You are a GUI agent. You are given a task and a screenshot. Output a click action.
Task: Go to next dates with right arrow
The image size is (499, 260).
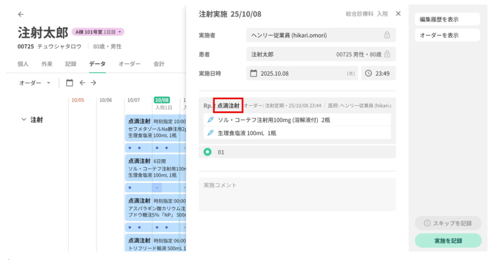[93, 83]
